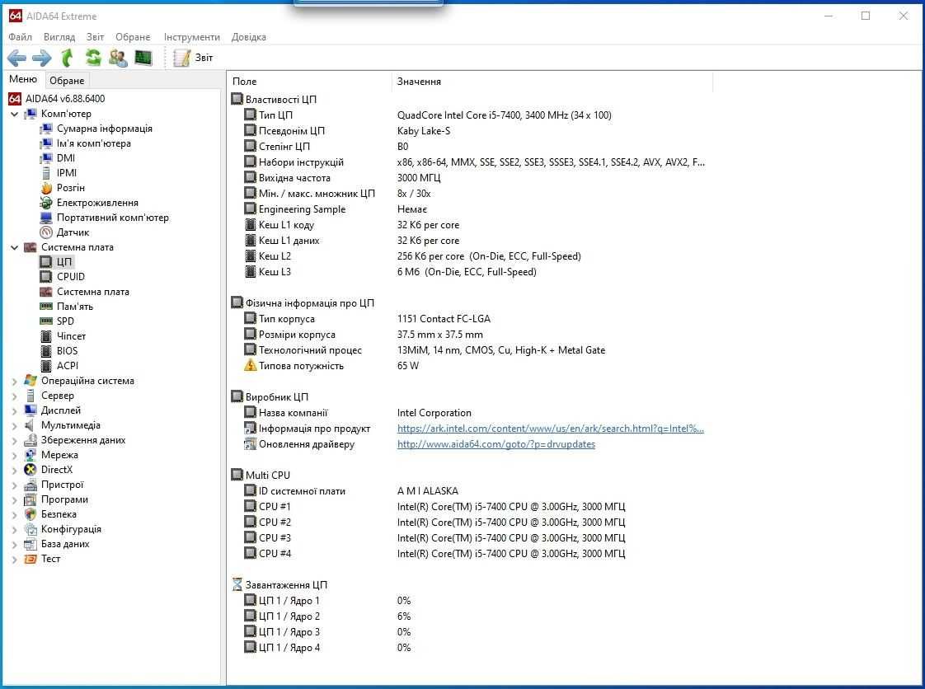Click the Програми icon
The height and width of the screenshot is (689, 925).
(x=30, y=499)
